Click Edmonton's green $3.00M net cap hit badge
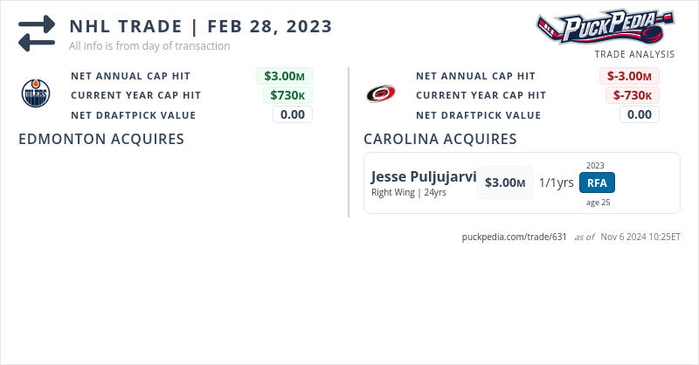The width and height of the screenshot is (699, 365). [284, 76]
